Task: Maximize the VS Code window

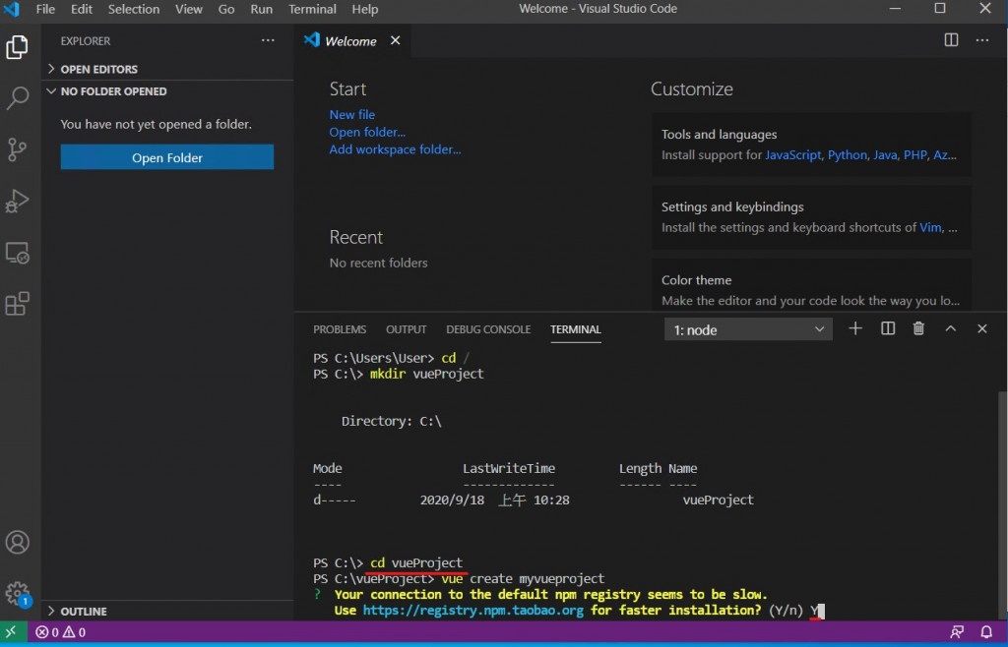Action: 940,8
